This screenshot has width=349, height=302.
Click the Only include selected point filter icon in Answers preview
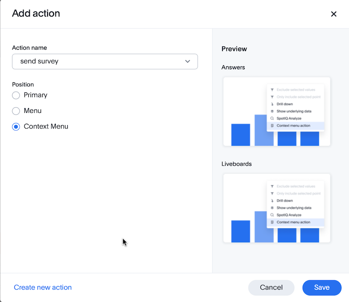(273, 96)
